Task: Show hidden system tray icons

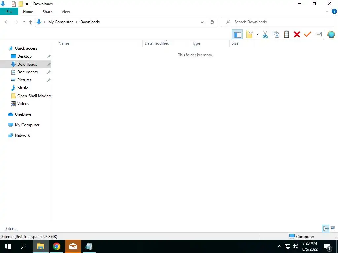Action: click(x=279, y=246)
